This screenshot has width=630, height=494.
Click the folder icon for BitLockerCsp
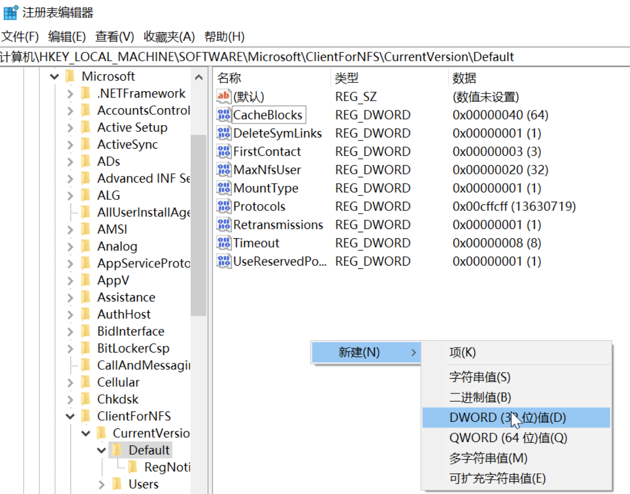tap(86, 348)
